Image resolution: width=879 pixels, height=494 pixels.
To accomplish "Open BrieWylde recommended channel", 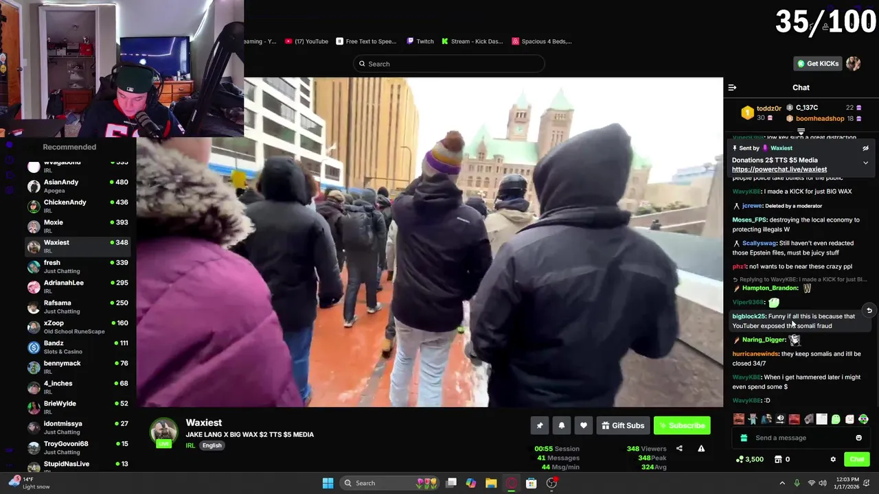I will point(78,408).
